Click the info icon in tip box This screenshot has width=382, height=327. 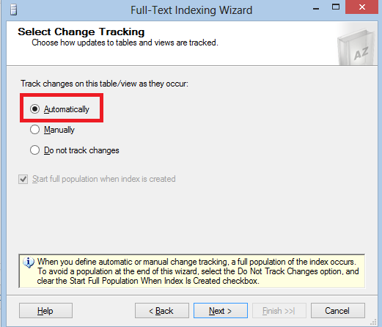pos(29,262)
